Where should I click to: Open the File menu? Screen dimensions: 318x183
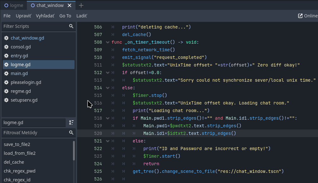pos(7,16)
